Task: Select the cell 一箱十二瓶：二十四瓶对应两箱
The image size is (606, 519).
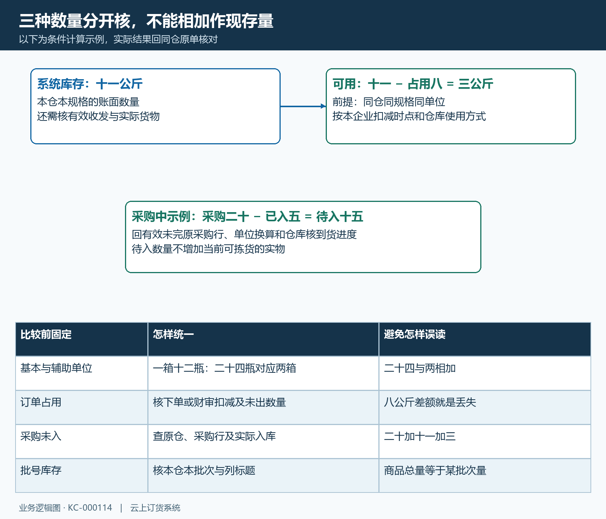Action: tap(263, 374)
